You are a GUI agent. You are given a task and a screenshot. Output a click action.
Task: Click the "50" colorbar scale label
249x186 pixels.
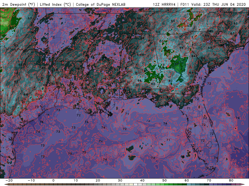[x=165, y=180]
